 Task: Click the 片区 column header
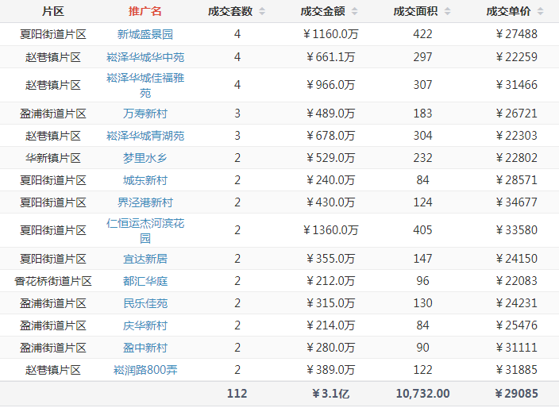click(53, 11)
